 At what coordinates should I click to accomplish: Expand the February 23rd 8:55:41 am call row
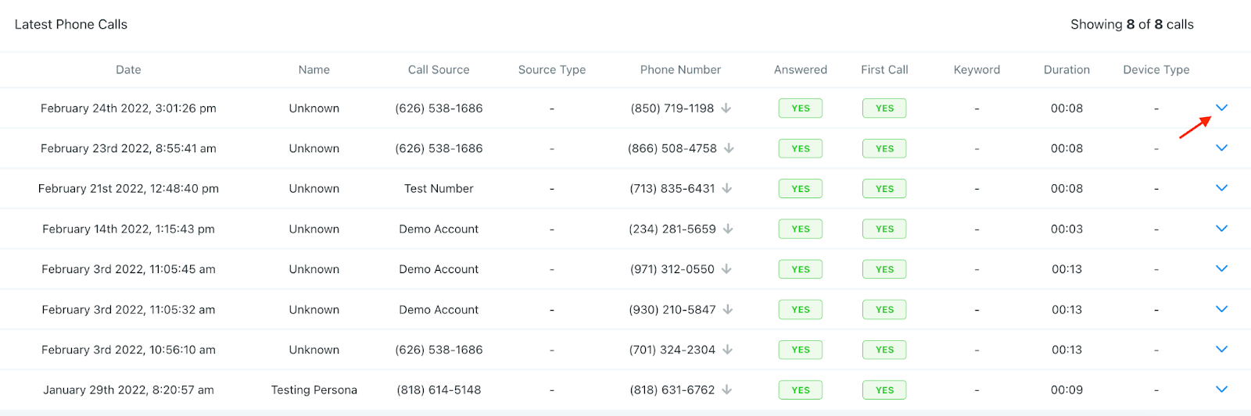[x=1221, y=148]
